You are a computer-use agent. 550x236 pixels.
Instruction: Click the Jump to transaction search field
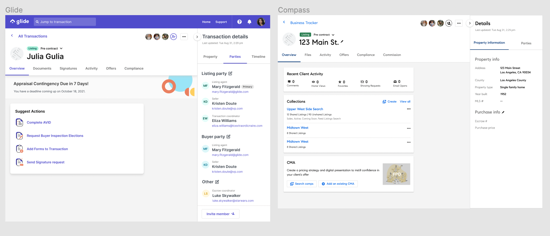pyautogui.click(x=65, y=22)
